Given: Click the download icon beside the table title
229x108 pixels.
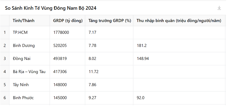Looking at the screenshot, I should click(219, 8).
